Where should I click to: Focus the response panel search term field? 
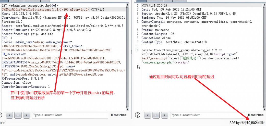(x=208, y=115)
